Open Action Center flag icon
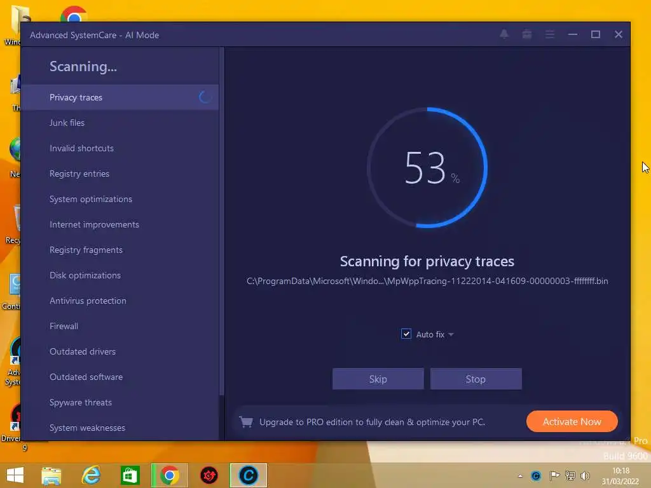 point(554,475)
